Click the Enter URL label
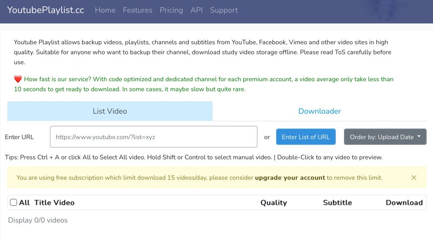This screenshot has height=242, width=433. click(x=19, y=137)
